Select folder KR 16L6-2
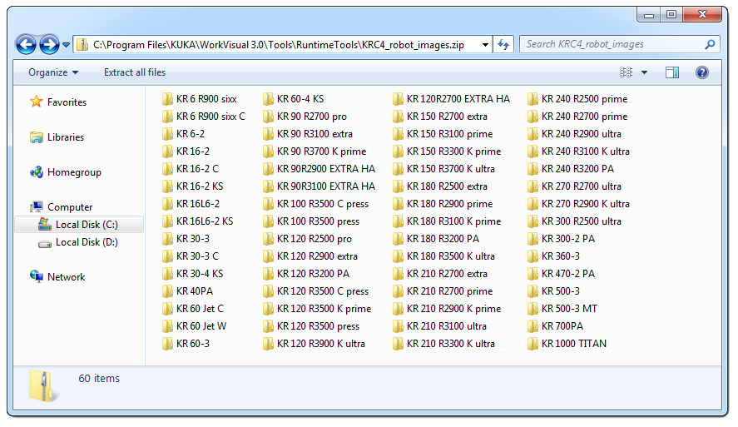Viewport: 738px width, 427px height. (191, 204)
